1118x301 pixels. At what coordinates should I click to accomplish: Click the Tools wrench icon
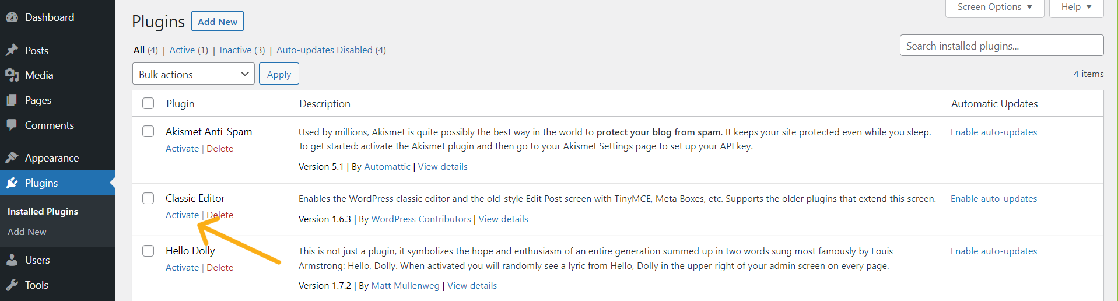[x=12, y=285]
